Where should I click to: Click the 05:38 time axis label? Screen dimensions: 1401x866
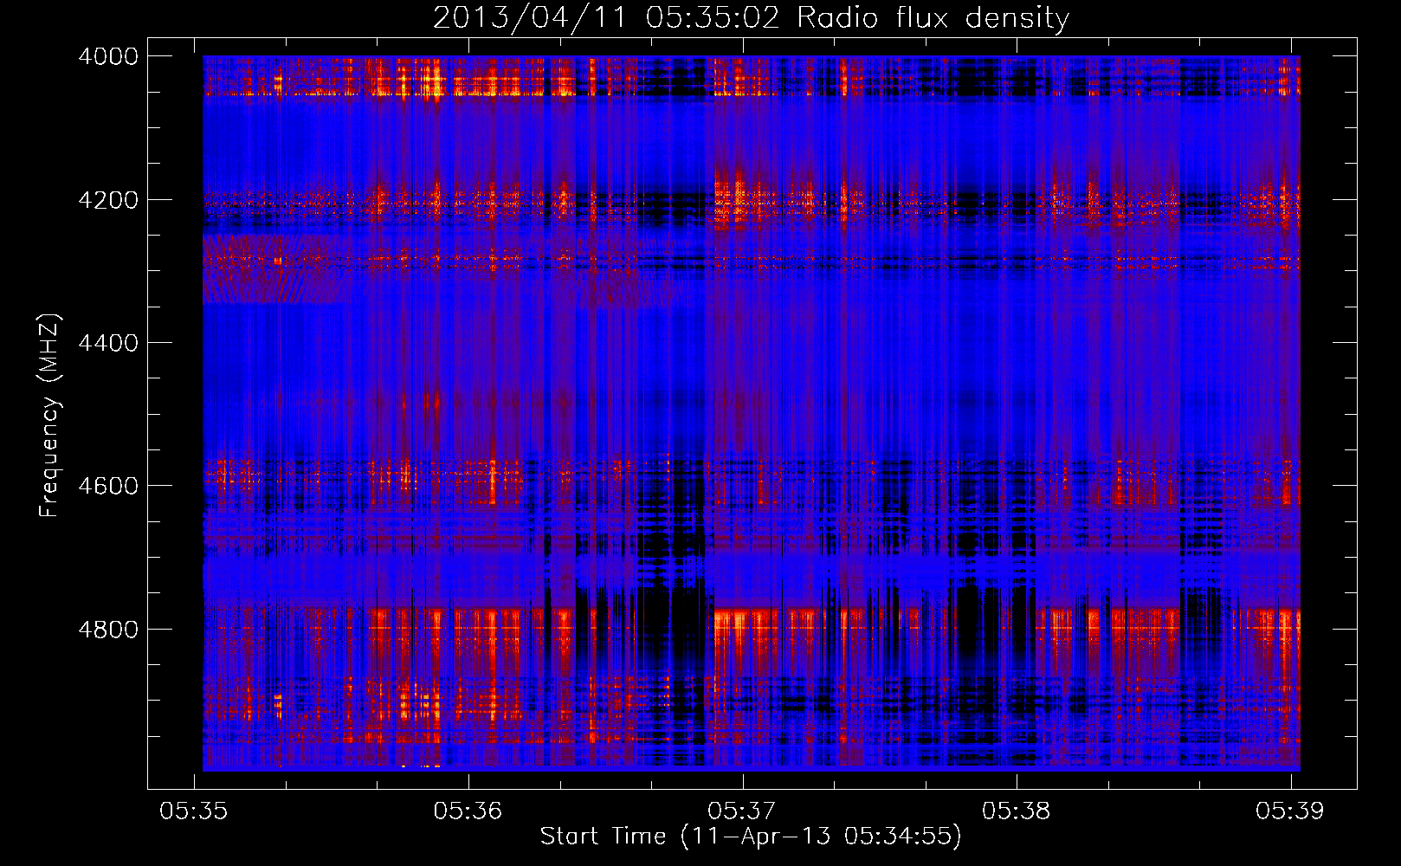click(x=1016, y=811)
